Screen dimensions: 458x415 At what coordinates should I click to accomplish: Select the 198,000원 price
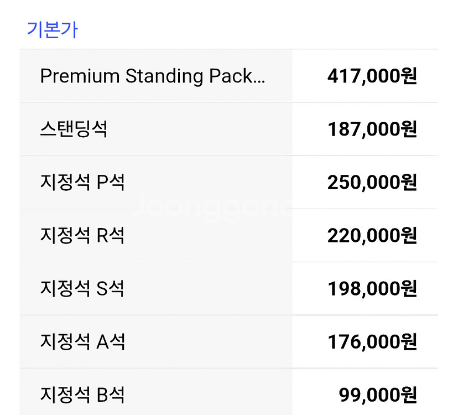pos(372,289)
